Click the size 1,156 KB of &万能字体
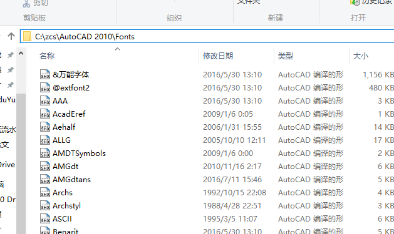394x234 pixels. pos(378,75)
